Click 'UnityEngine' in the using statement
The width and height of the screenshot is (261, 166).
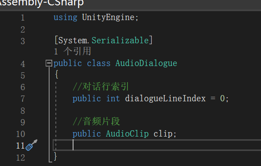108,17
